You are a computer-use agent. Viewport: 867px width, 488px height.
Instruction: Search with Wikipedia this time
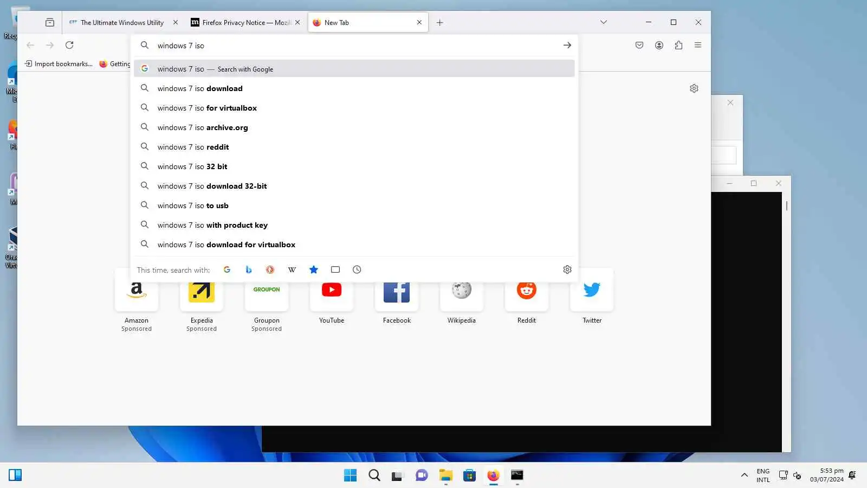point(292,269)
